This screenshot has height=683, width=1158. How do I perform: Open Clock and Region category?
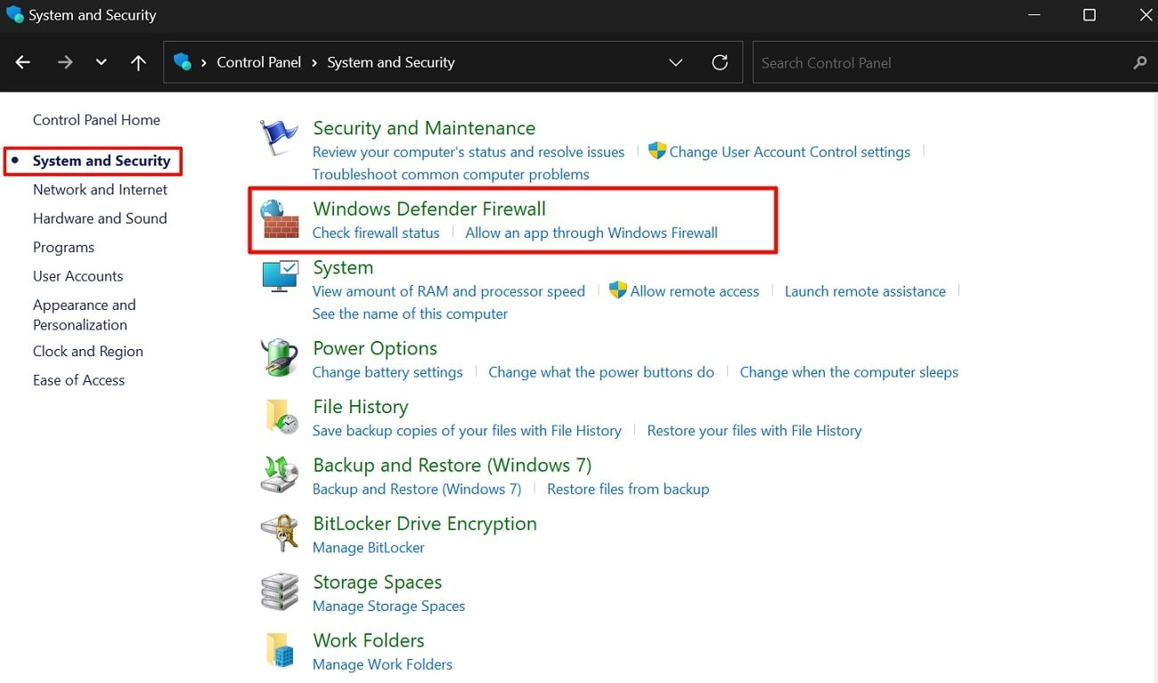87,352
